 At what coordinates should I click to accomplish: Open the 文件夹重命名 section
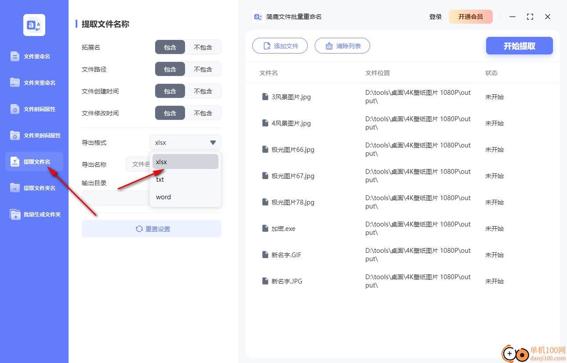tap(34, 83)
